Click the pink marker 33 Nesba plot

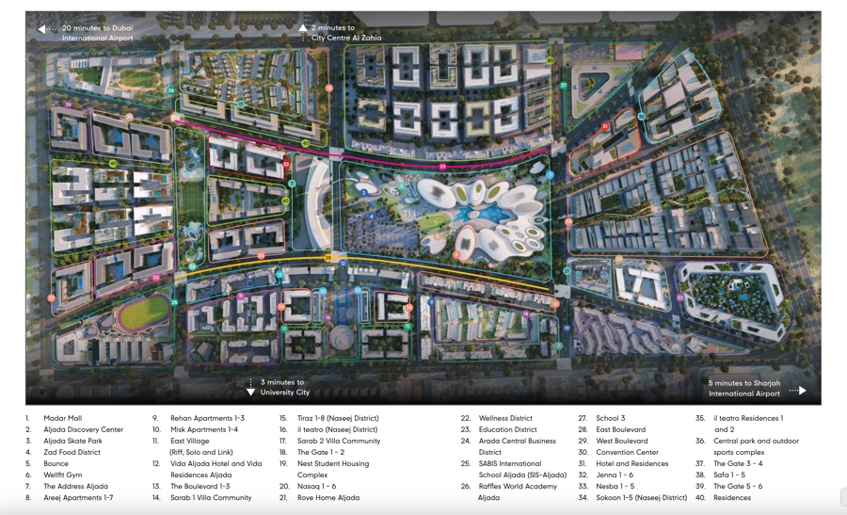pos(156,277)
